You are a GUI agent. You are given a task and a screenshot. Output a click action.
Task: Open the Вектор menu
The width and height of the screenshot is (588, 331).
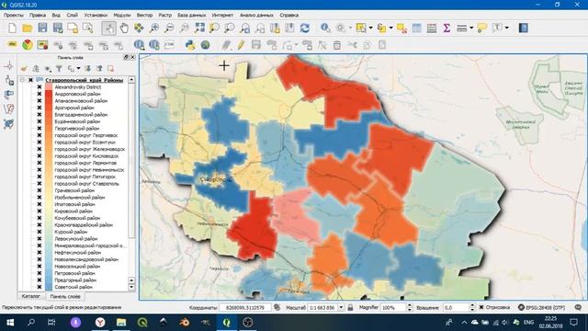pos(144,15)
